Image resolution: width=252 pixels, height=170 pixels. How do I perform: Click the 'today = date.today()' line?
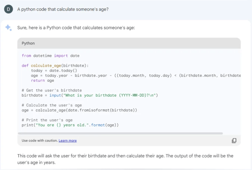pyautogui.click(x=54, y=71)
